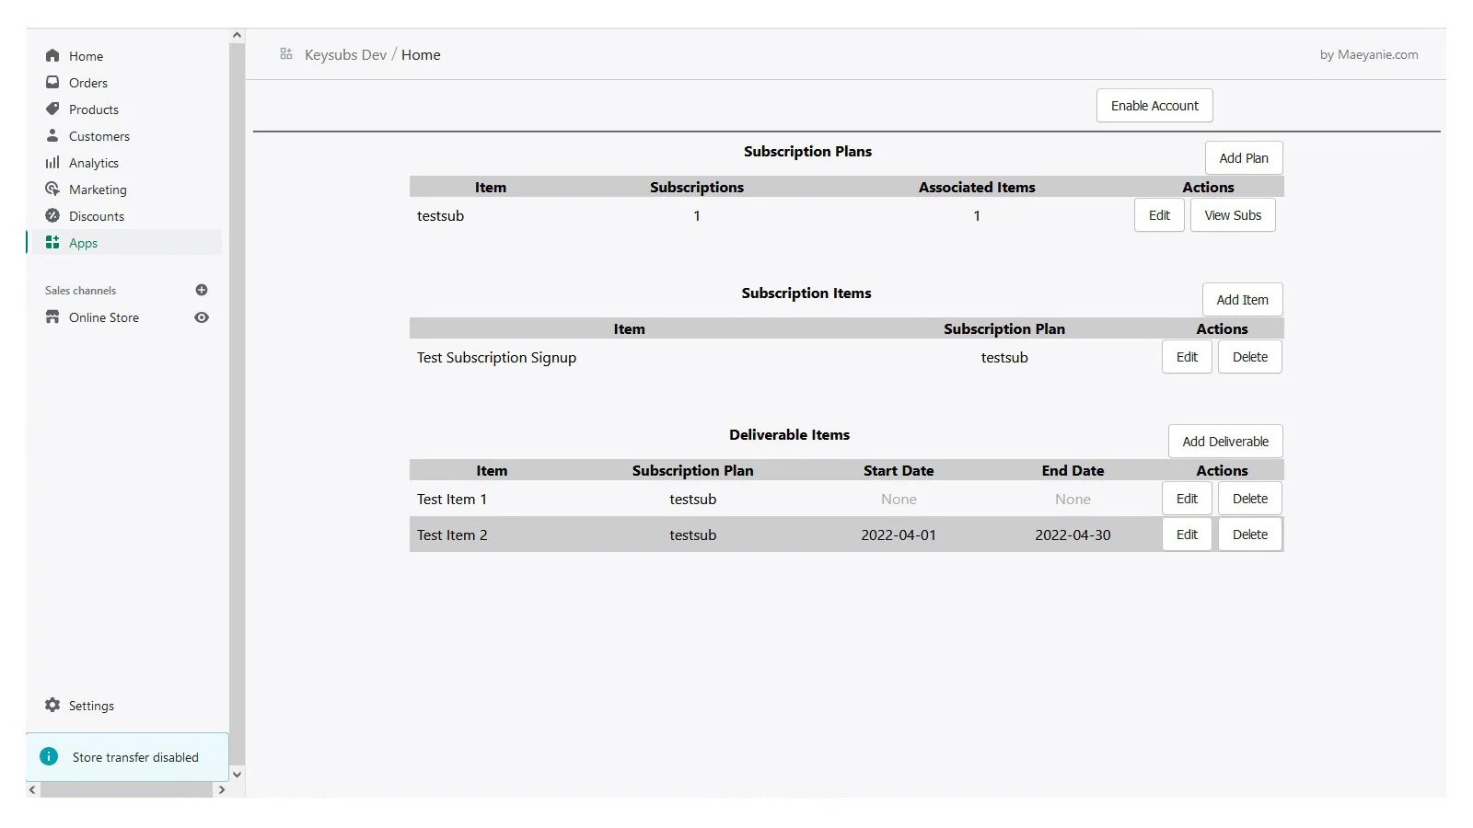1473x828 pixels.
Task: Click 'Test Subscription Signup' item name
Action: pos(496,358)
